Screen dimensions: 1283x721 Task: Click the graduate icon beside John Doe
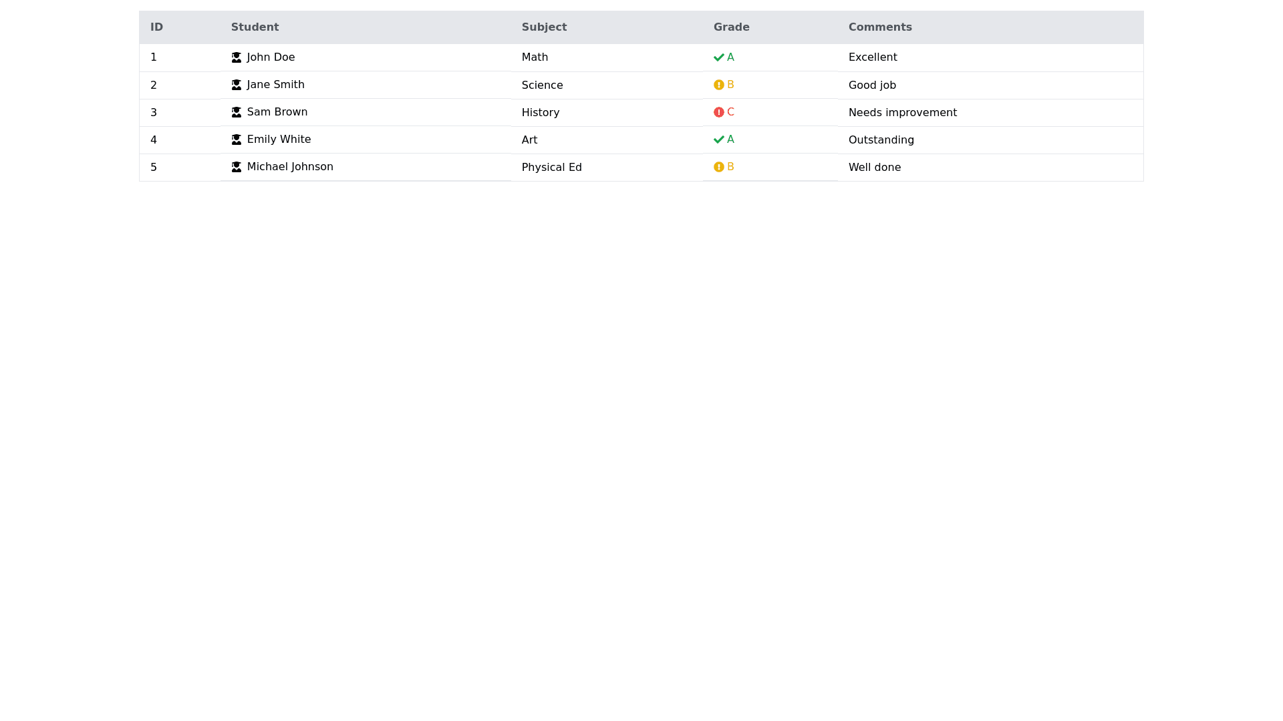[x=237, y=58]
